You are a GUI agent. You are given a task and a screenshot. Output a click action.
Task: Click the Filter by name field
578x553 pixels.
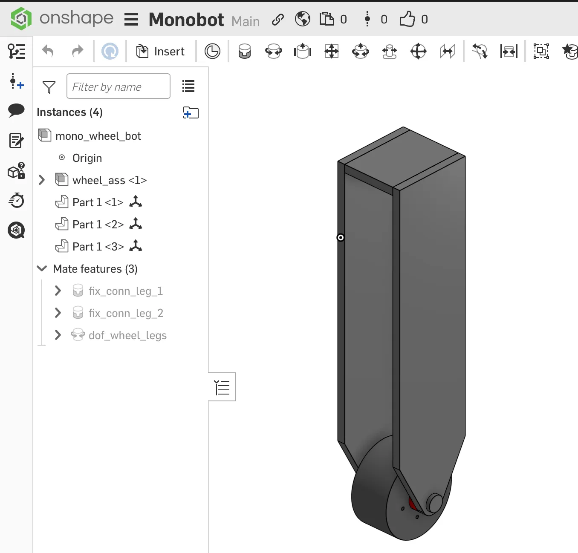click(118, 86)
